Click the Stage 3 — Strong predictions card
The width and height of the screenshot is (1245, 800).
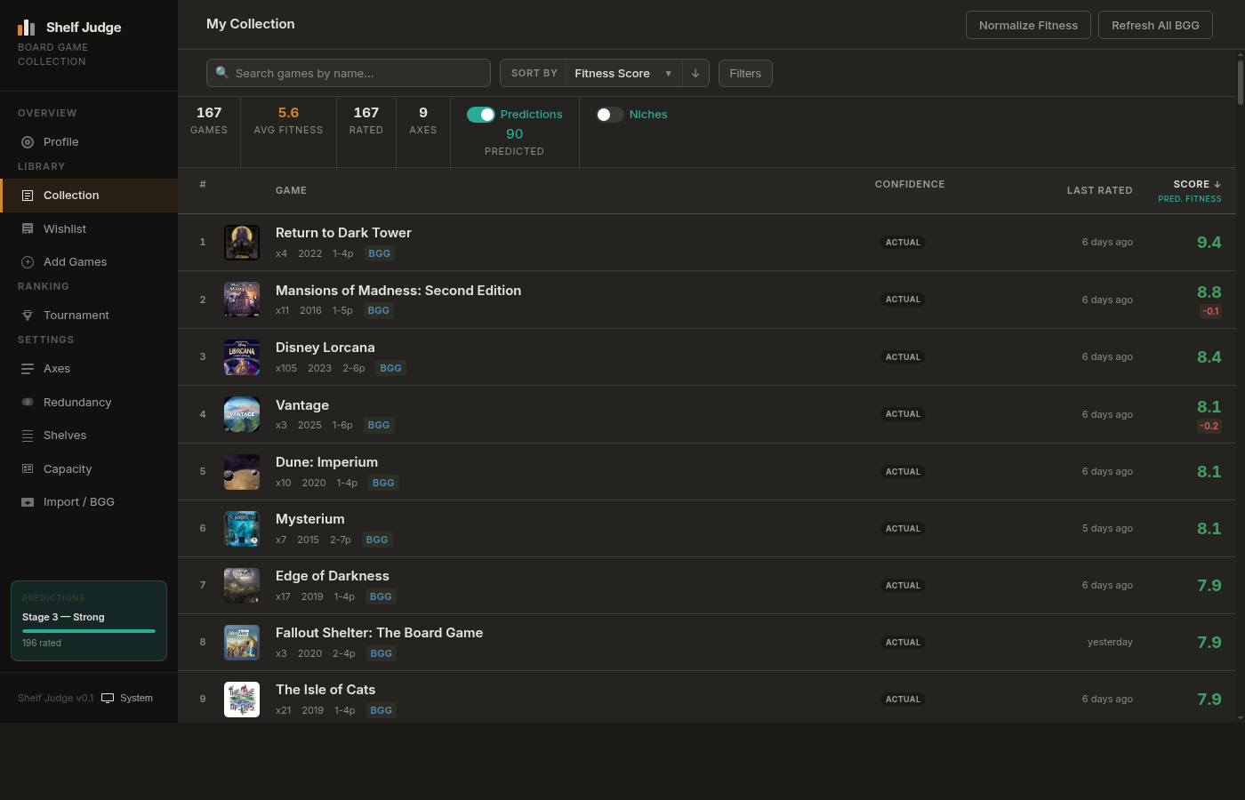(89, 620)
